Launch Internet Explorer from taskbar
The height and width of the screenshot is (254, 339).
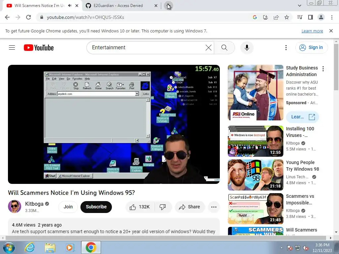coord(29,247)
